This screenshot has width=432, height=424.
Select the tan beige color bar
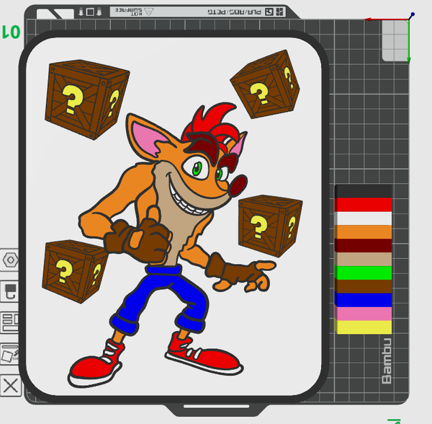[363, 259]
